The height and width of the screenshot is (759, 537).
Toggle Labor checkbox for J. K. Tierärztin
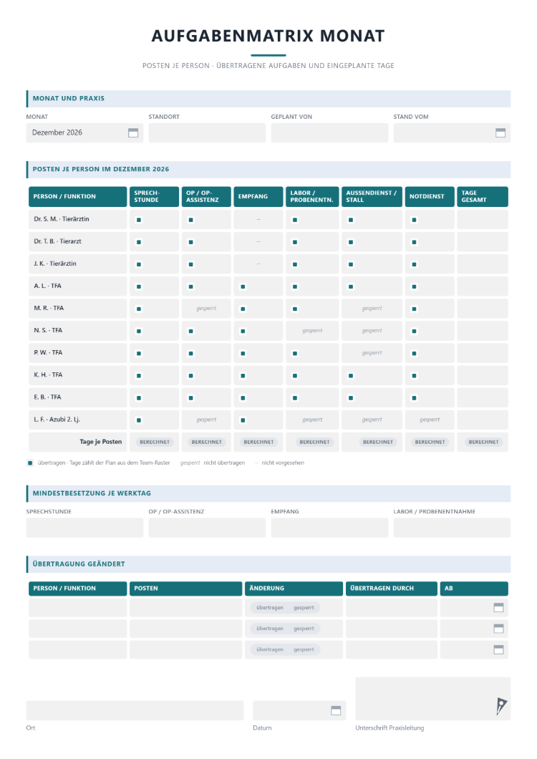295,264
